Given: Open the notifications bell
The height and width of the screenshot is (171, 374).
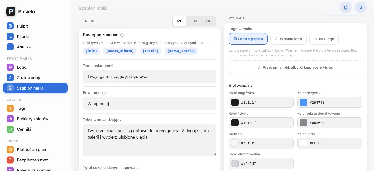Looking at the screenshot, I should [346, 7].
